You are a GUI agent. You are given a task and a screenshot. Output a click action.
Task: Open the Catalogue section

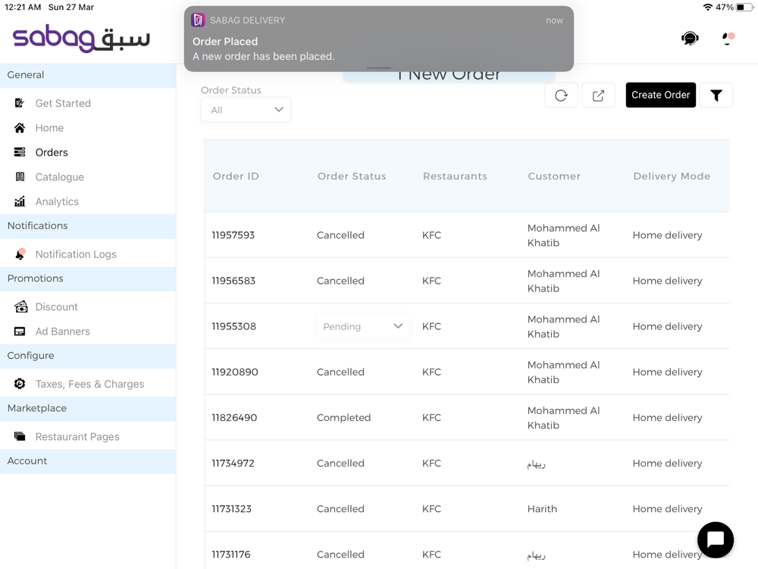click(x=59, y=177)
